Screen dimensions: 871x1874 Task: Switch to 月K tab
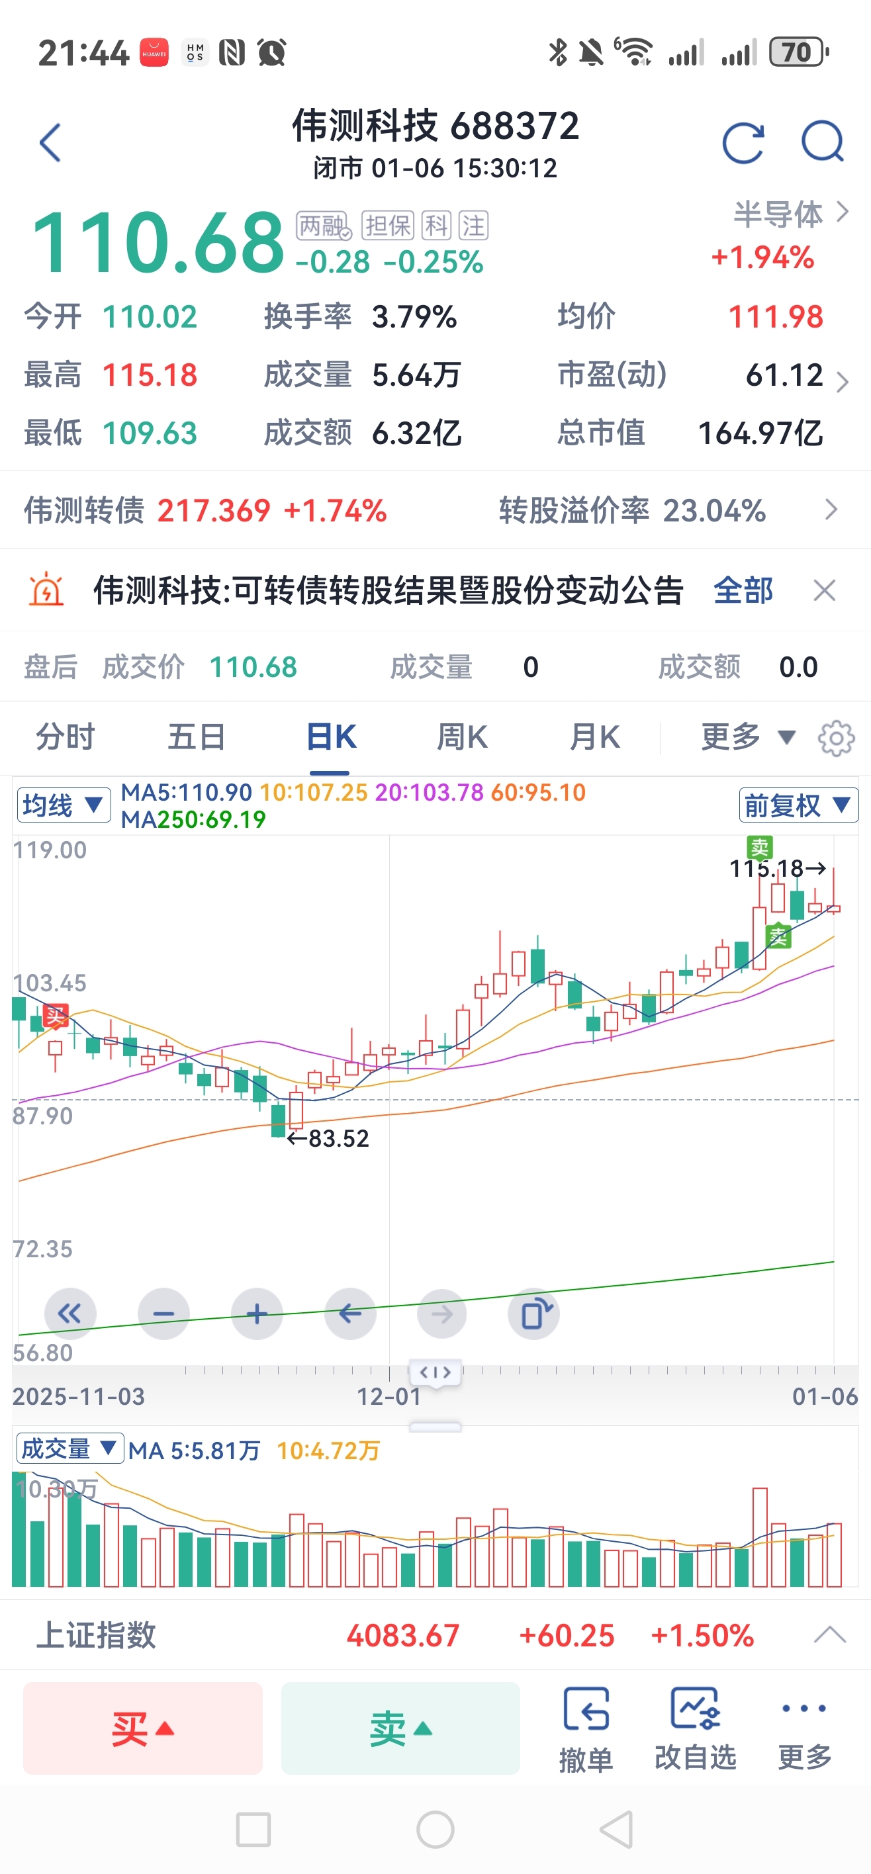[594, 738]
